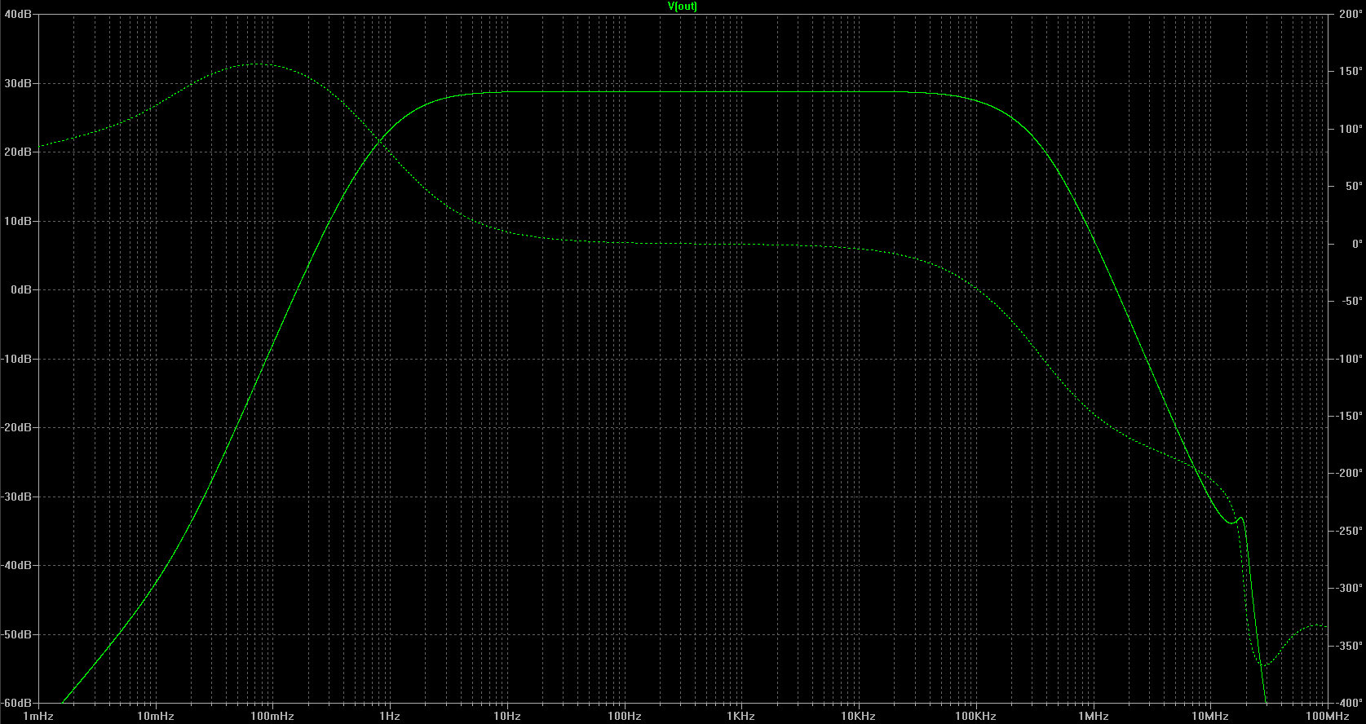This screenshot has height=724, width=1366.
Task: Click the 10Hz frequency axis label
Action: [506, 717]
